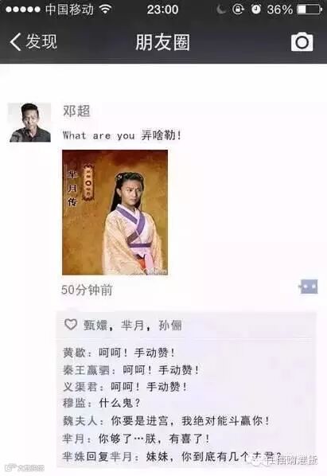Tap the camera icon to post
The width and height of the screenshot is (327, 476).
click(x=302, y=41)
